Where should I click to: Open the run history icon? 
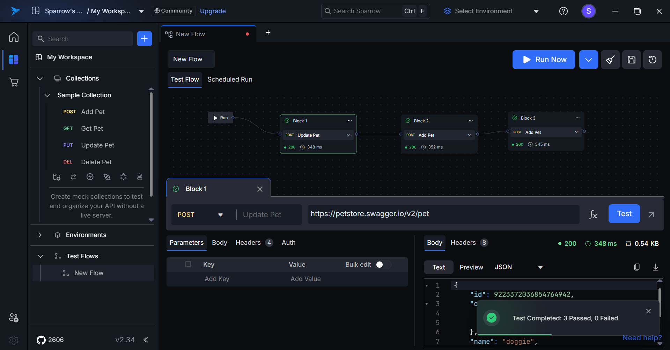coord(652,60)
